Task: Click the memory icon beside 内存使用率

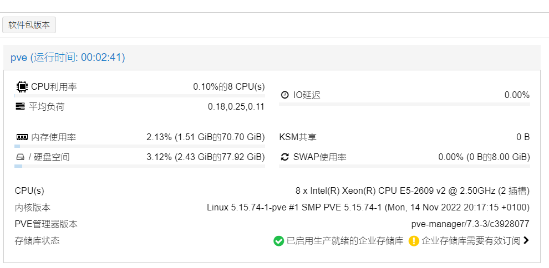Action: coord(22,137)
